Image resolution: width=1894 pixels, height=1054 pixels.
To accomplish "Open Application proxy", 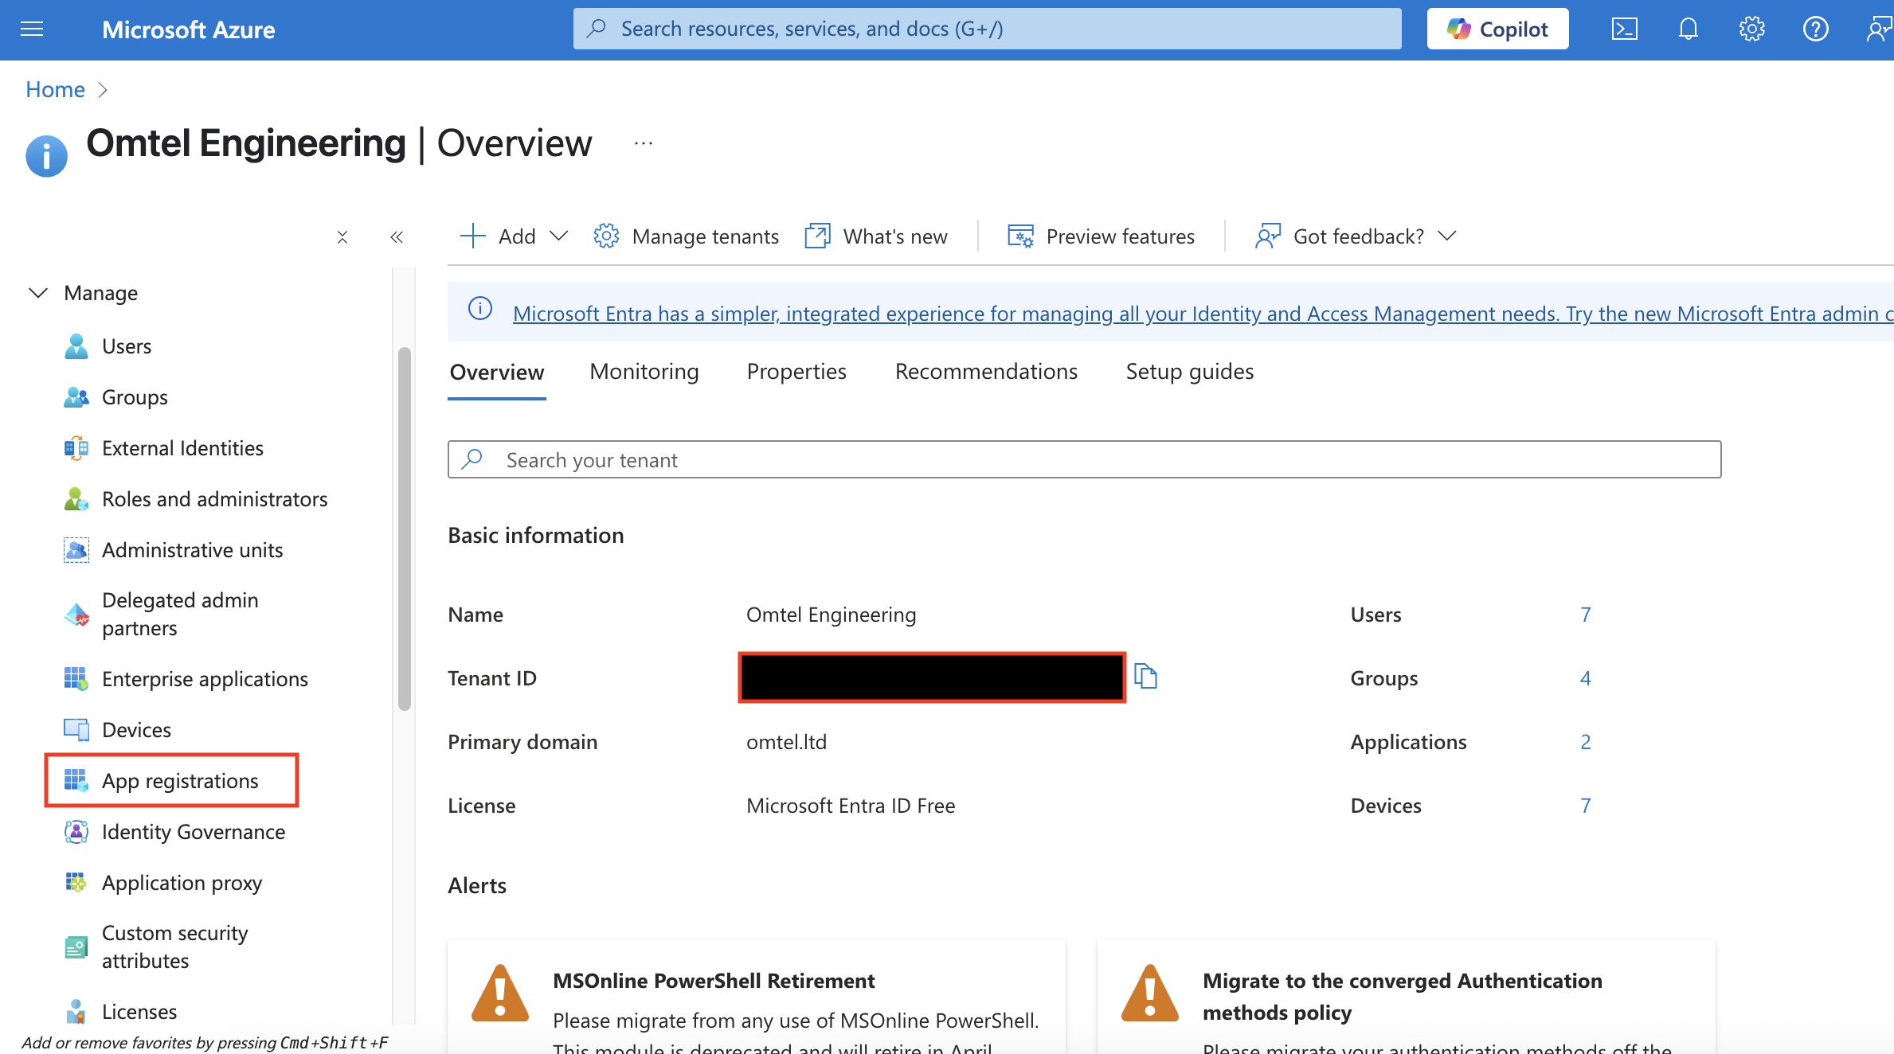I will click(x=182, y=883).
